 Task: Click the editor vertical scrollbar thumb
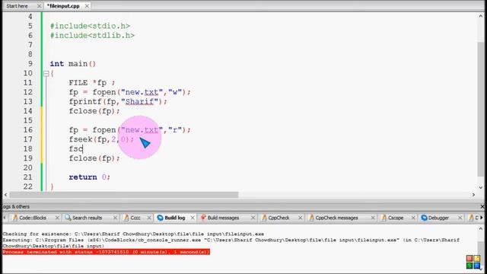coord(481,109)
